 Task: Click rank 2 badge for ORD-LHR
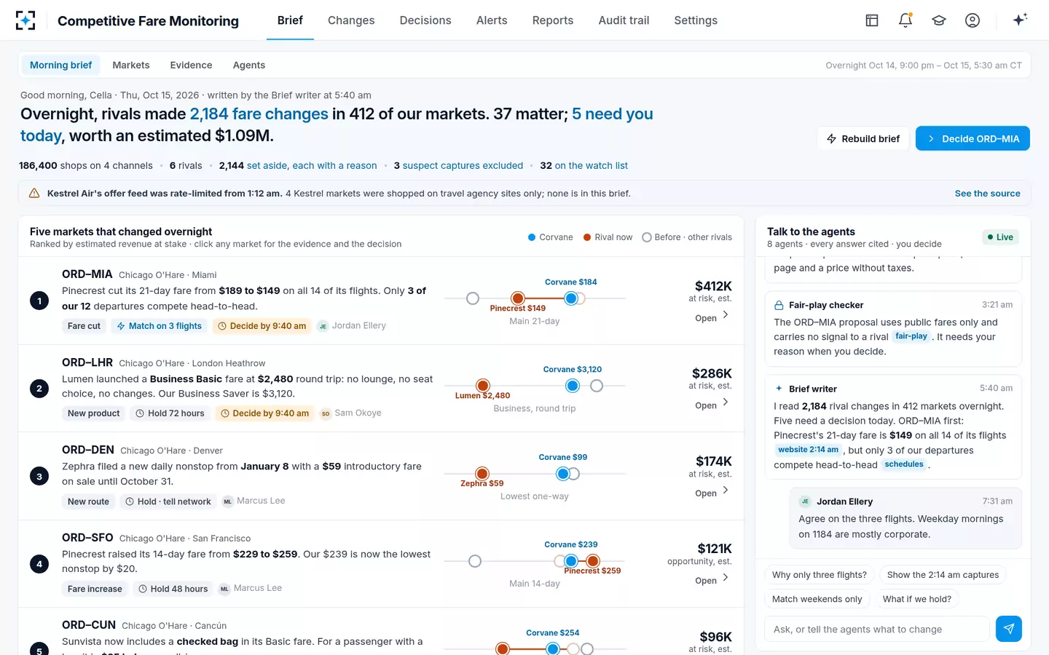(39, 389)
